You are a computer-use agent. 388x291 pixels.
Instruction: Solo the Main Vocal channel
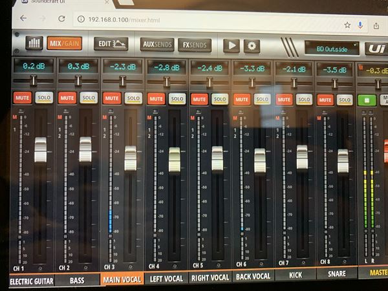[133, 98]
